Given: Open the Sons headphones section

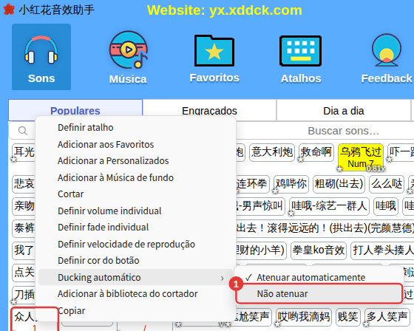Looking at the screenshot, I should tap(41, 57).
